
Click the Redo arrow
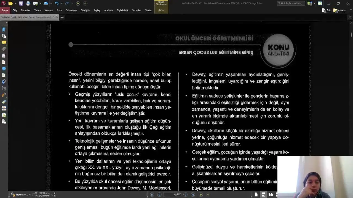[x=67, y=3]
